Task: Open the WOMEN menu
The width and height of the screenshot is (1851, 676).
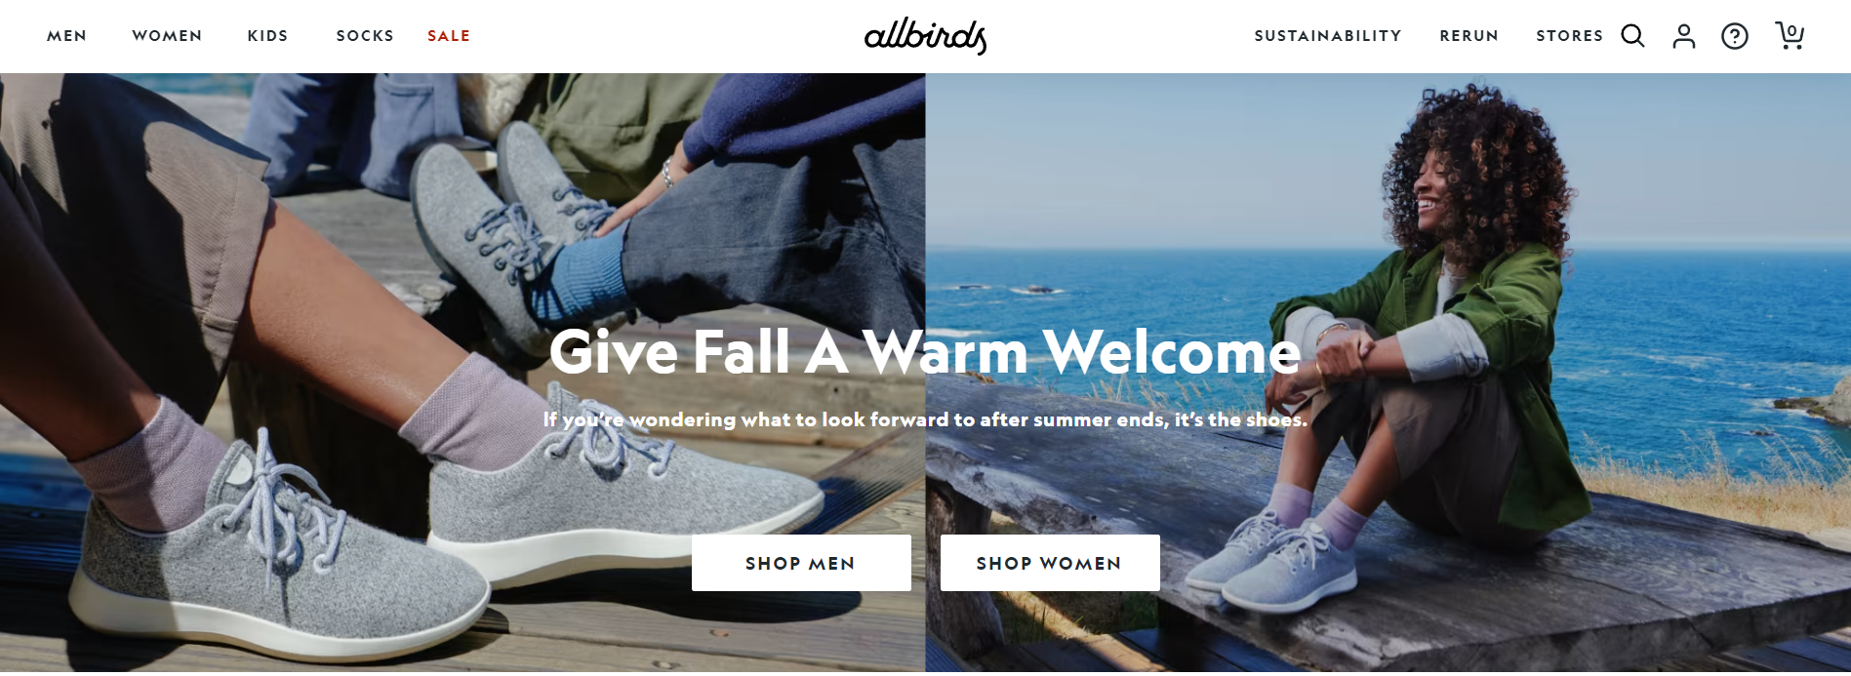Action: [167, 36]
